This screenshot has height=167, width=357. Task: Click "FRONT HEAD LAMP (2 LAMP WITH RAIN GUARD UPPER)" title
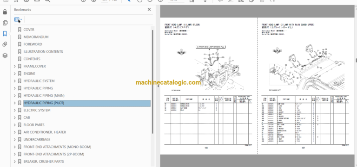click(288, 25)
